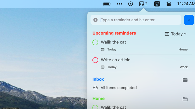Click the play circle menu bar icon
The width and height of the screenshot is (195, 109).
(x=130, y=4)
